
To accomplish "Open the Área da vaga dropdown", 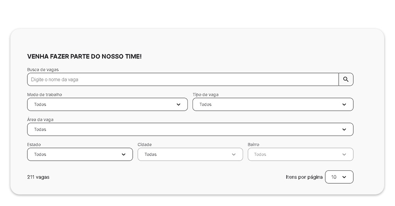I will tap(185, 130).
